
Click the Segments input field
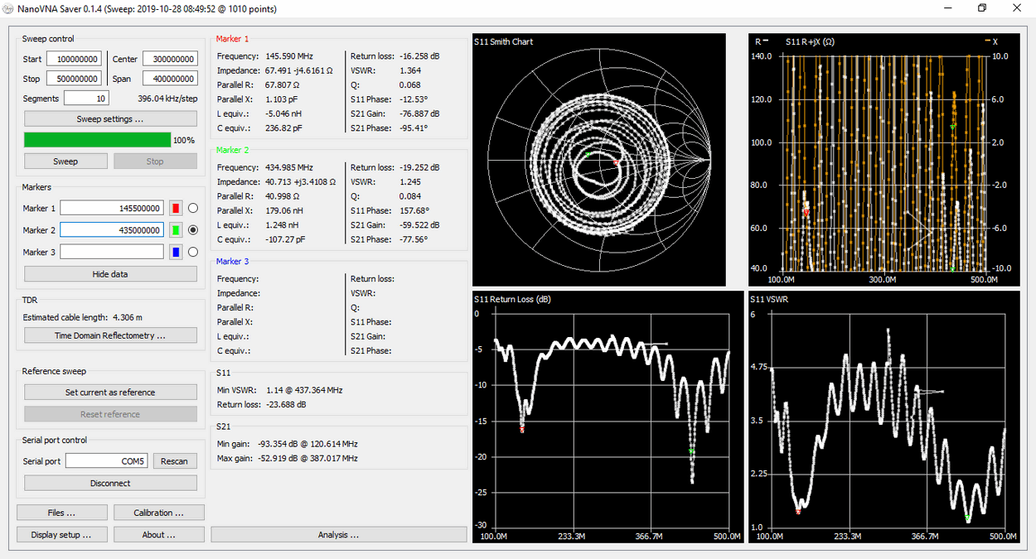(86, 99)
